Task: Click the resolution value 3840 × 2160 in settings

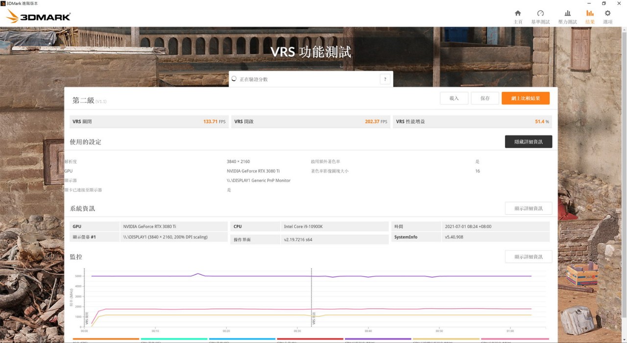Action: click(x=238, y=162)
